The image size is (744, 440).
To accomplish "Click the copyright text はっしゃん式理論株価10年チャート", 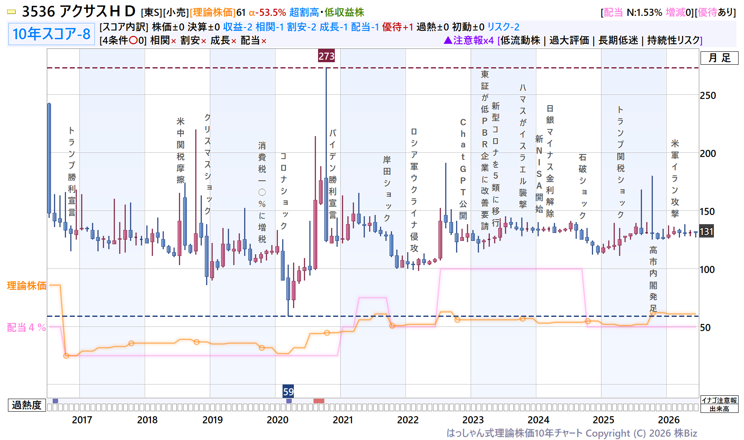I will click(x=515, y=433).
